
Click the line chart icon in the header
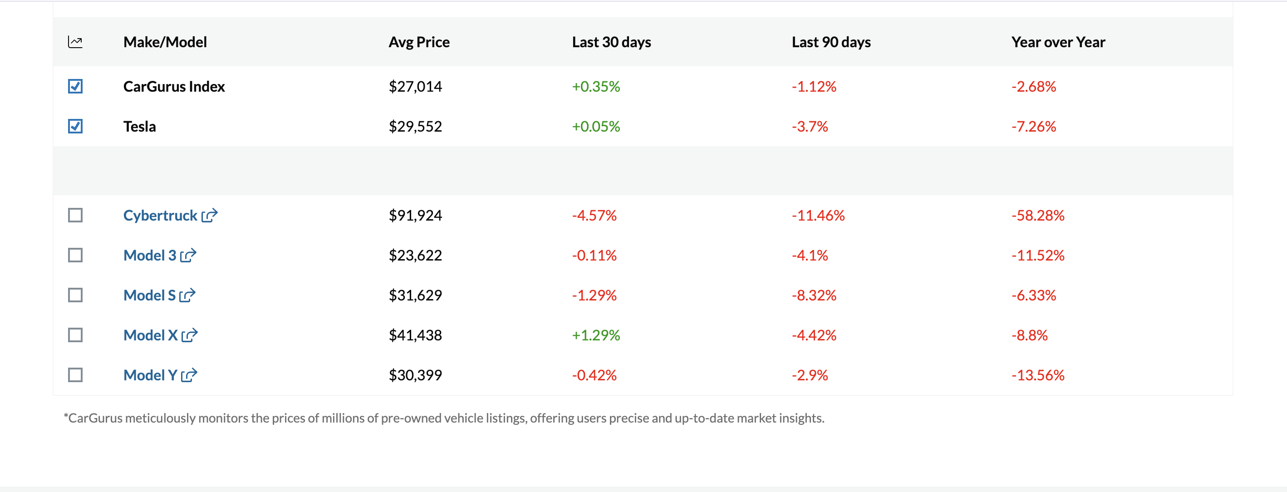pyautogui.click(x=75, y=42)
